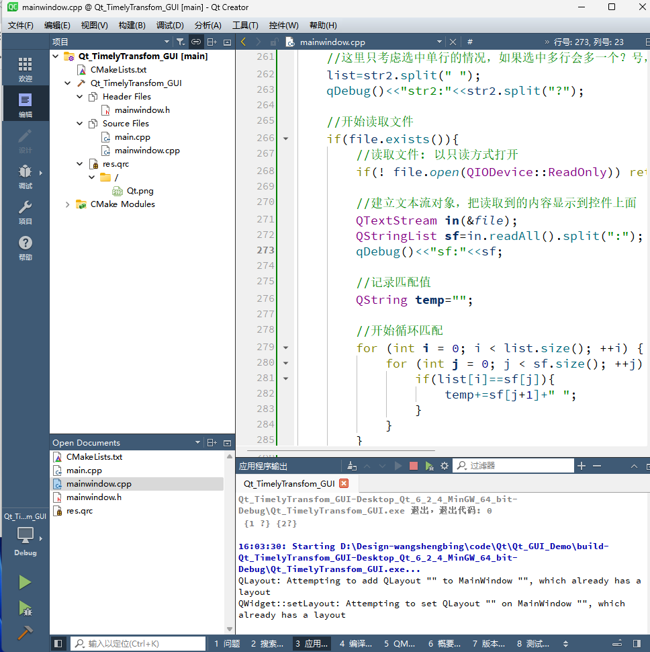Click the output filter (过滤器) field
The height and width of the screenshot is (652, 650).
[514, 466]
